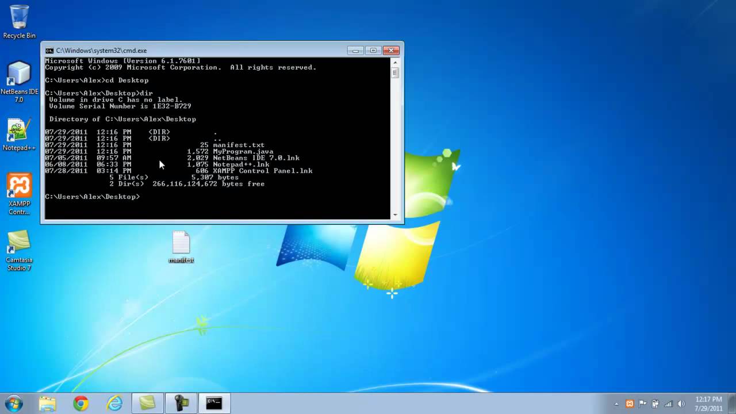Select the manifest file on the desktop
736x414 pixels.
(181, 247)
